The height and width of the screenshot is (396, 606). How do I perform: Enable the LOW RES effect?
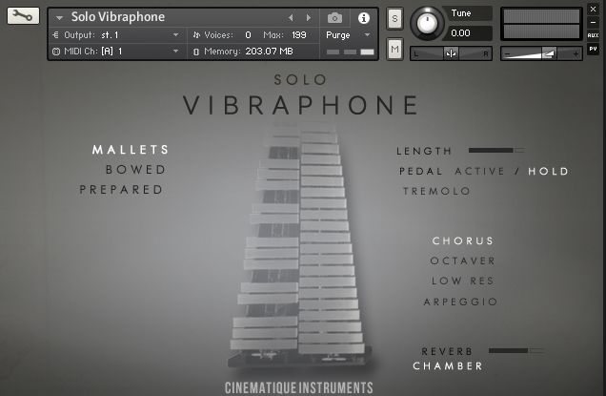click(463, 281)
